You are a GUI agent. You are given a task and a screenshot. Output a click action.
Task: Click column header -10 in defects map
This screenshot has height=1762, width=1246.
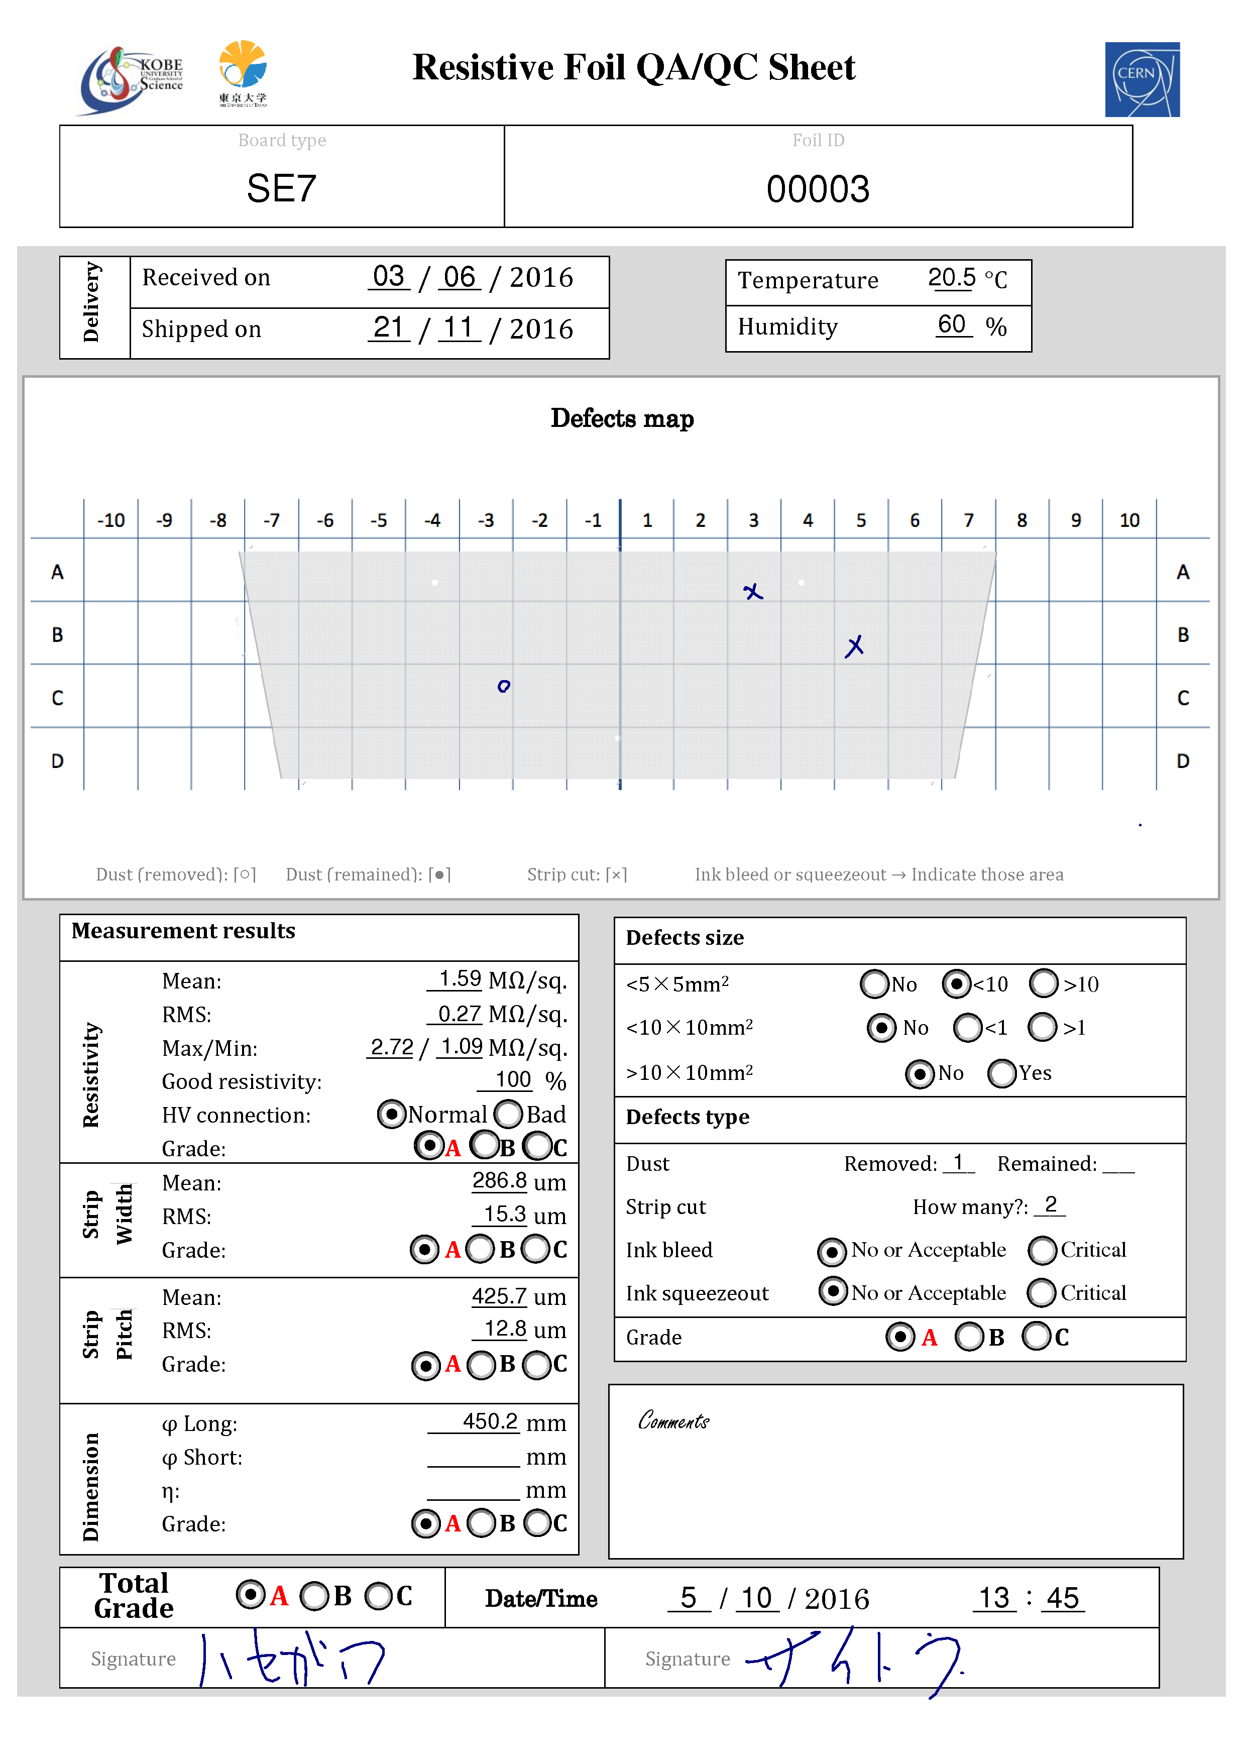click(111, 520)
